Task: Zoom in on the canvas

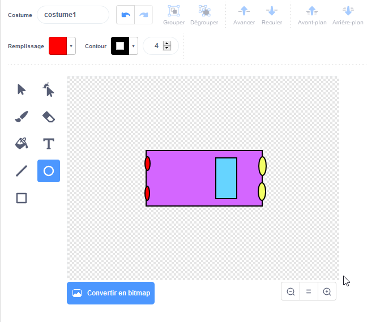Action: click(327, 292)
